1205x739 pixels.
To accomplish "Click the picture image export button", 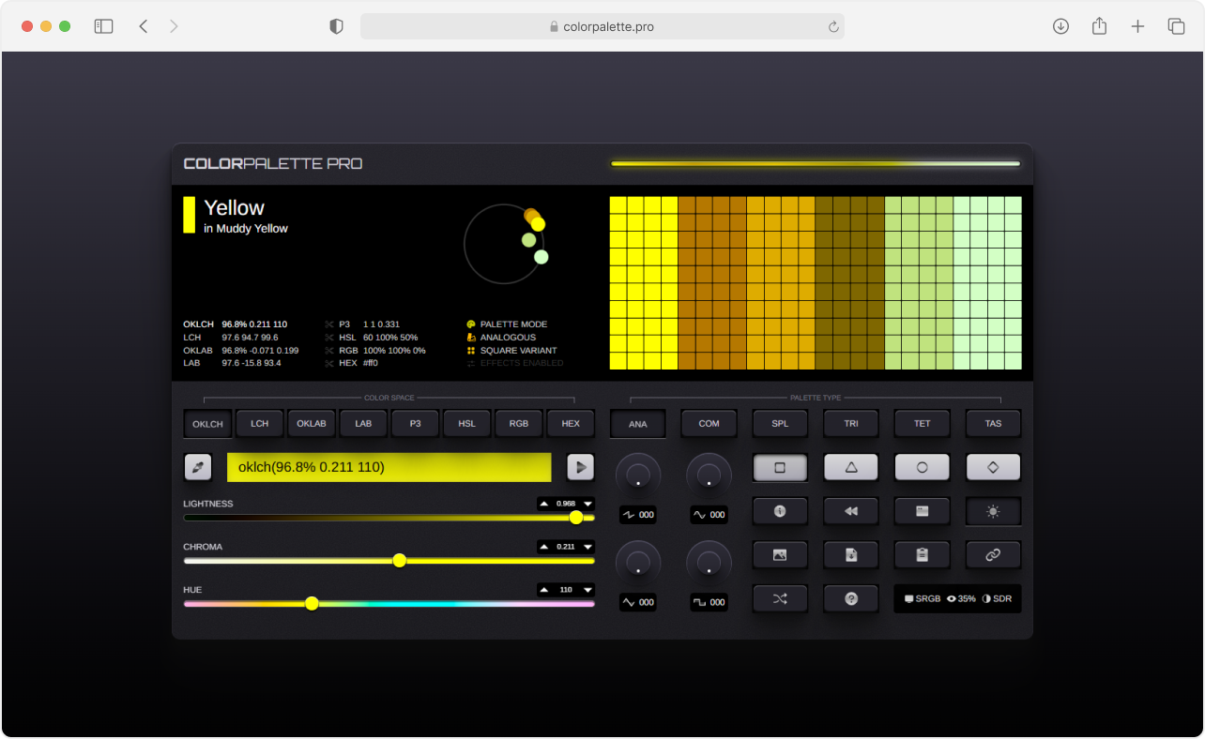I will click(780, 555).
